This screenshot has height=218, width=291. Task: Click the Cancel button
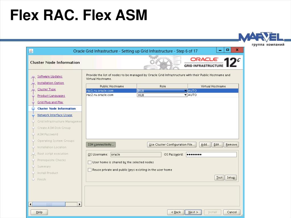click(232, 212)
